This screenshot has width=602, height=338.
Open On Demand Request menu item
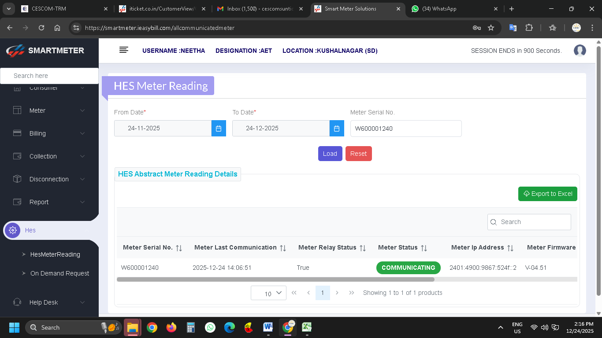point(59,273)
